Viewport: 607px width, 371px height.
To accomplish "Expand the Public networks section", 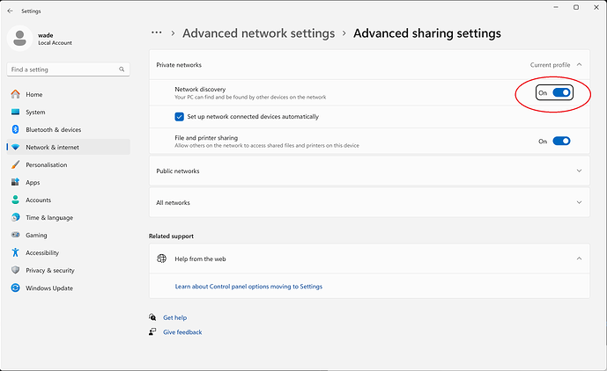I will [579, 171].
